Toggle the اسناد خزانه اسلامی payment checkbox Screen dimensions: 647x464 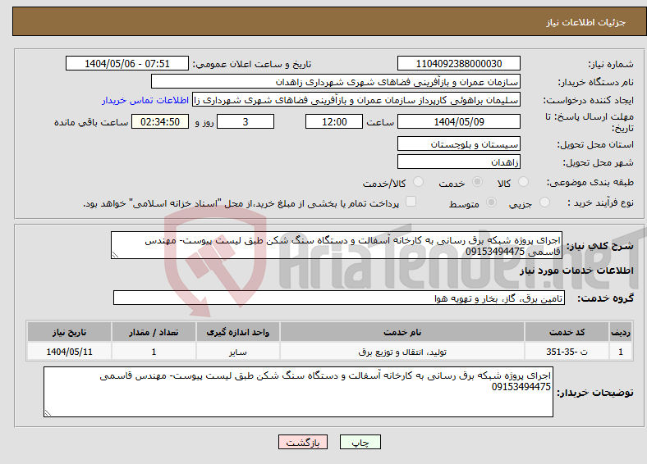[x=411, y=202]
